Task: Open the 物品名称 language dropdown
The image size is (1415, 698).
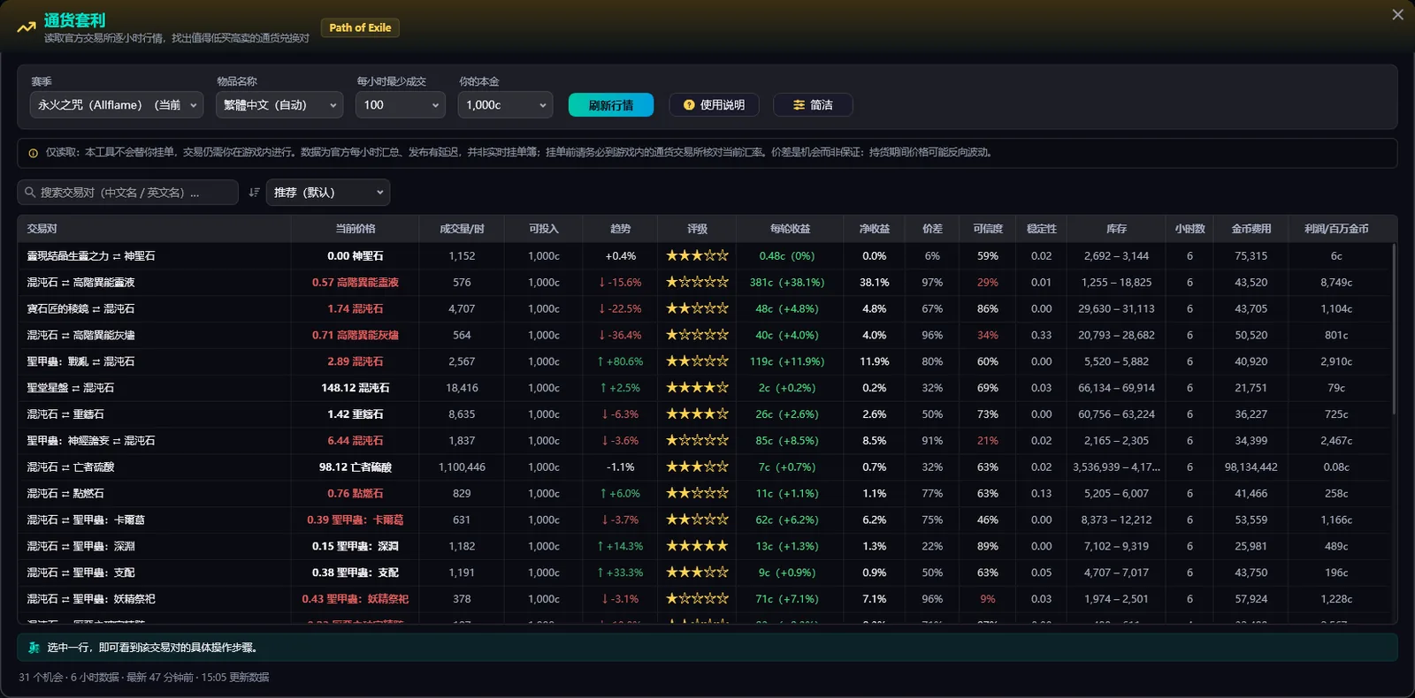Action: coord(279,105)
